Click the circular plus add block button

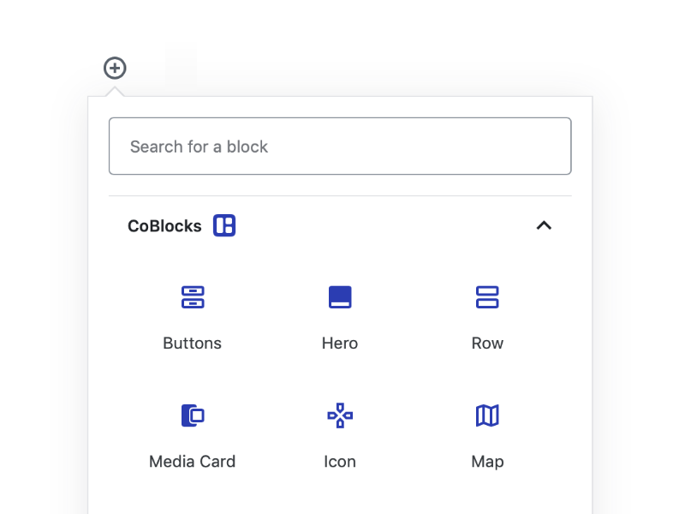pyautogui.click(x=115, y=69)
